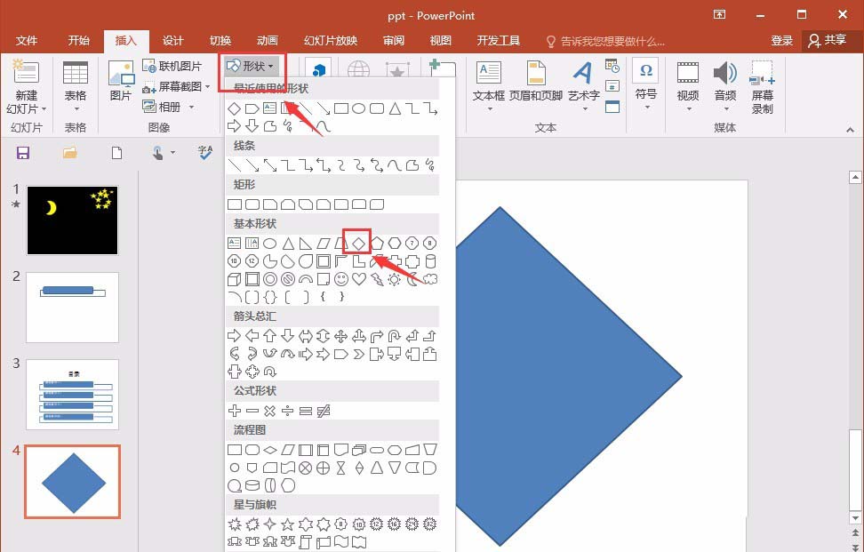Open the 文件 tab
The image size is (864, 552).
[27, 41]
